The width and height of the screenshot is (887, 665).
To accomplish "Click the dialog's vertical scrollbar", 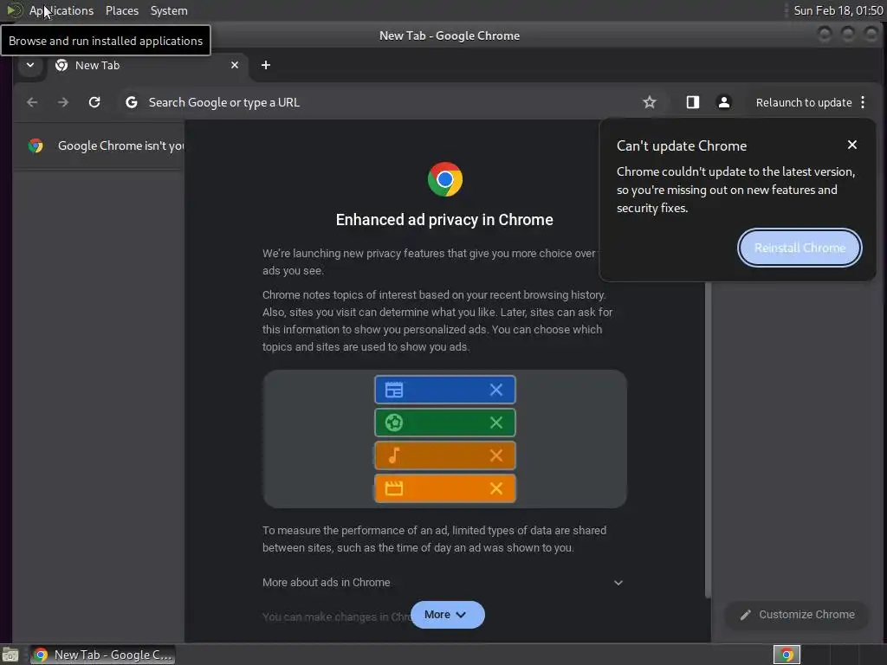I will (x=707, y=438).
